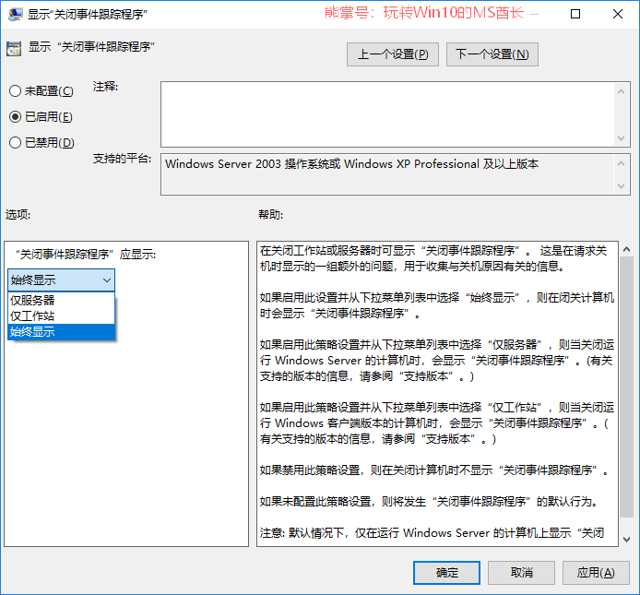The width and height of the screenshot is (640, 595).
Task: Click the title bar window icon
Action: (x=15, y=14)
